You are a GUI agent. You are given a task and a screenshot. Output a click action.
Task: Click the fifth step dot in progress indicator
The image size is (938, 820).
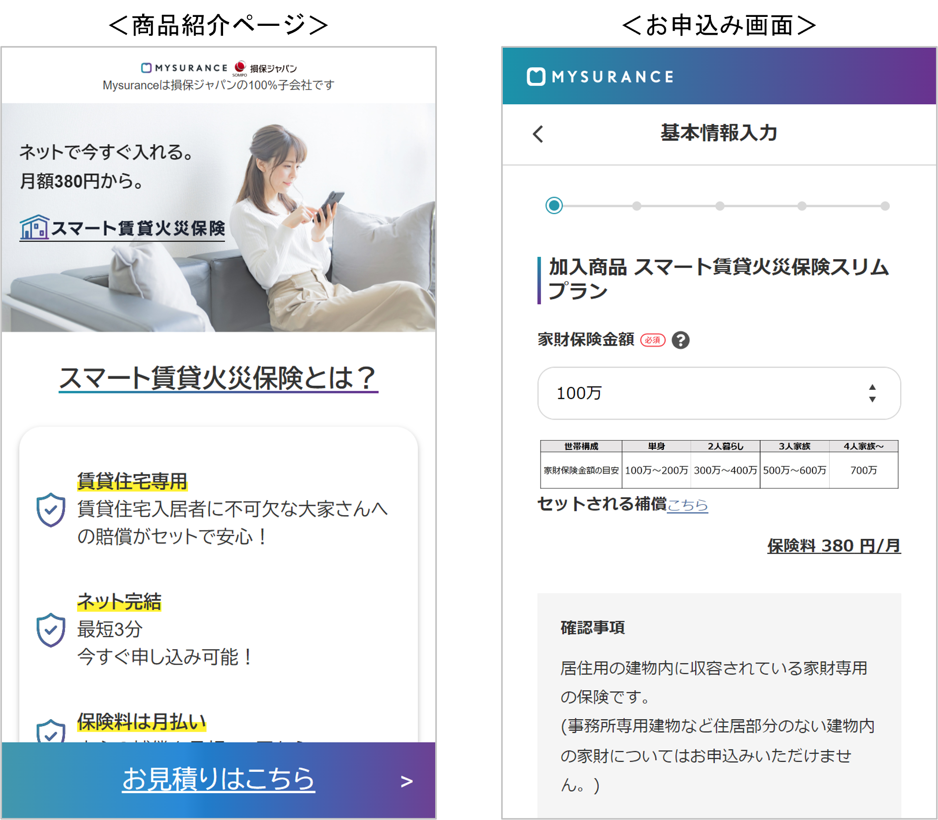[x=885, y=206]
